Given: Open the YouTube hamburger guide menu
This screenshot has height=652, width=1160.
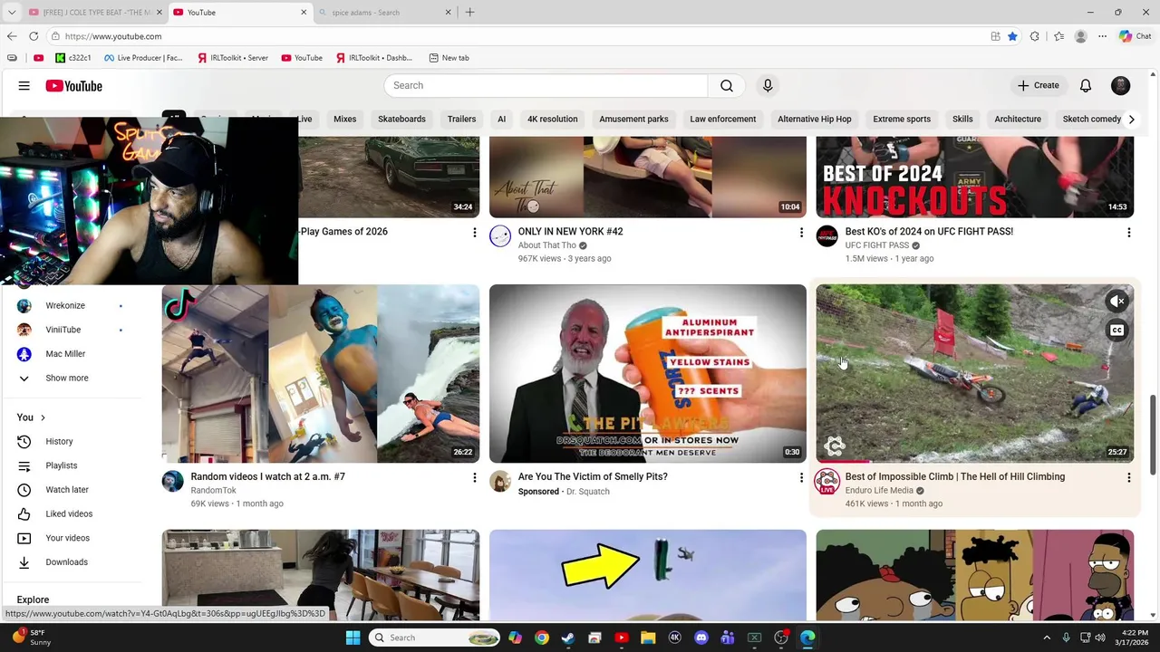Looking at the screenshot, I should (x=24, y=86).
